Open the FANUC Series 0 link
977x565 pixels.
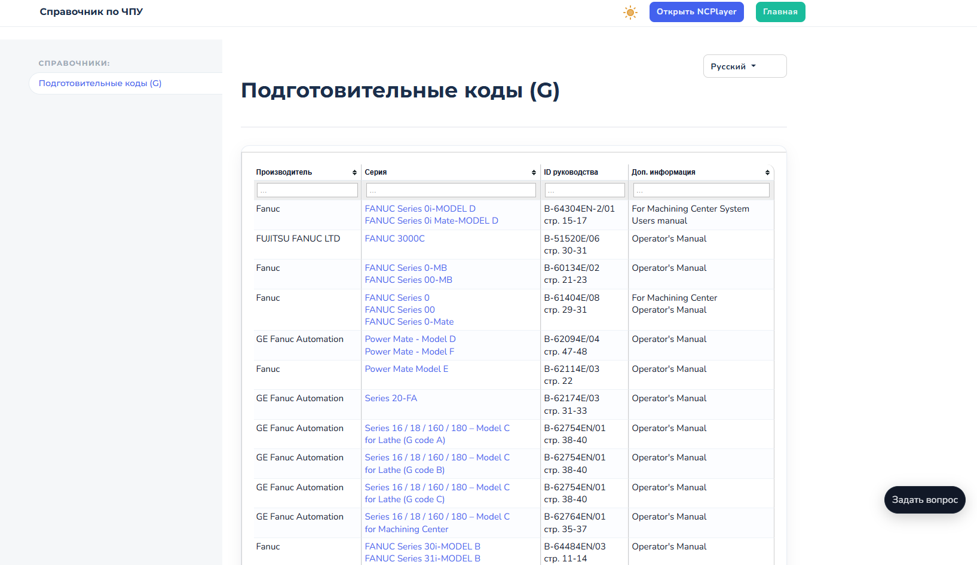click(397, 298)
